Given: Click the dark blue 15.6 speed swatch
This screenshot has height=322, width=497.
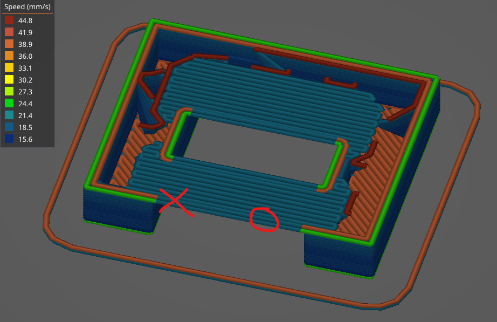Looking at the screenshot, I should [9, 139].
